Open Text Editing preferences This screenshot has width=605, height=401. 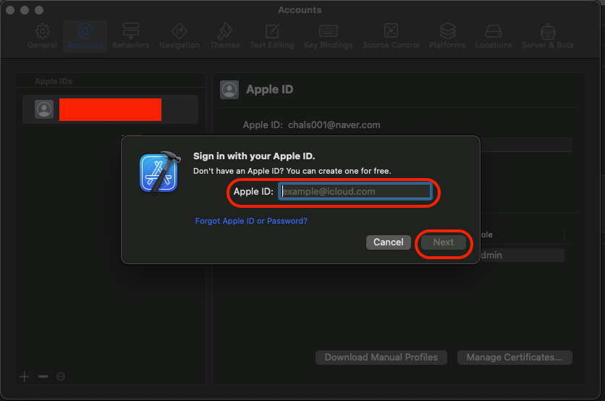click(x=271, y=36)
